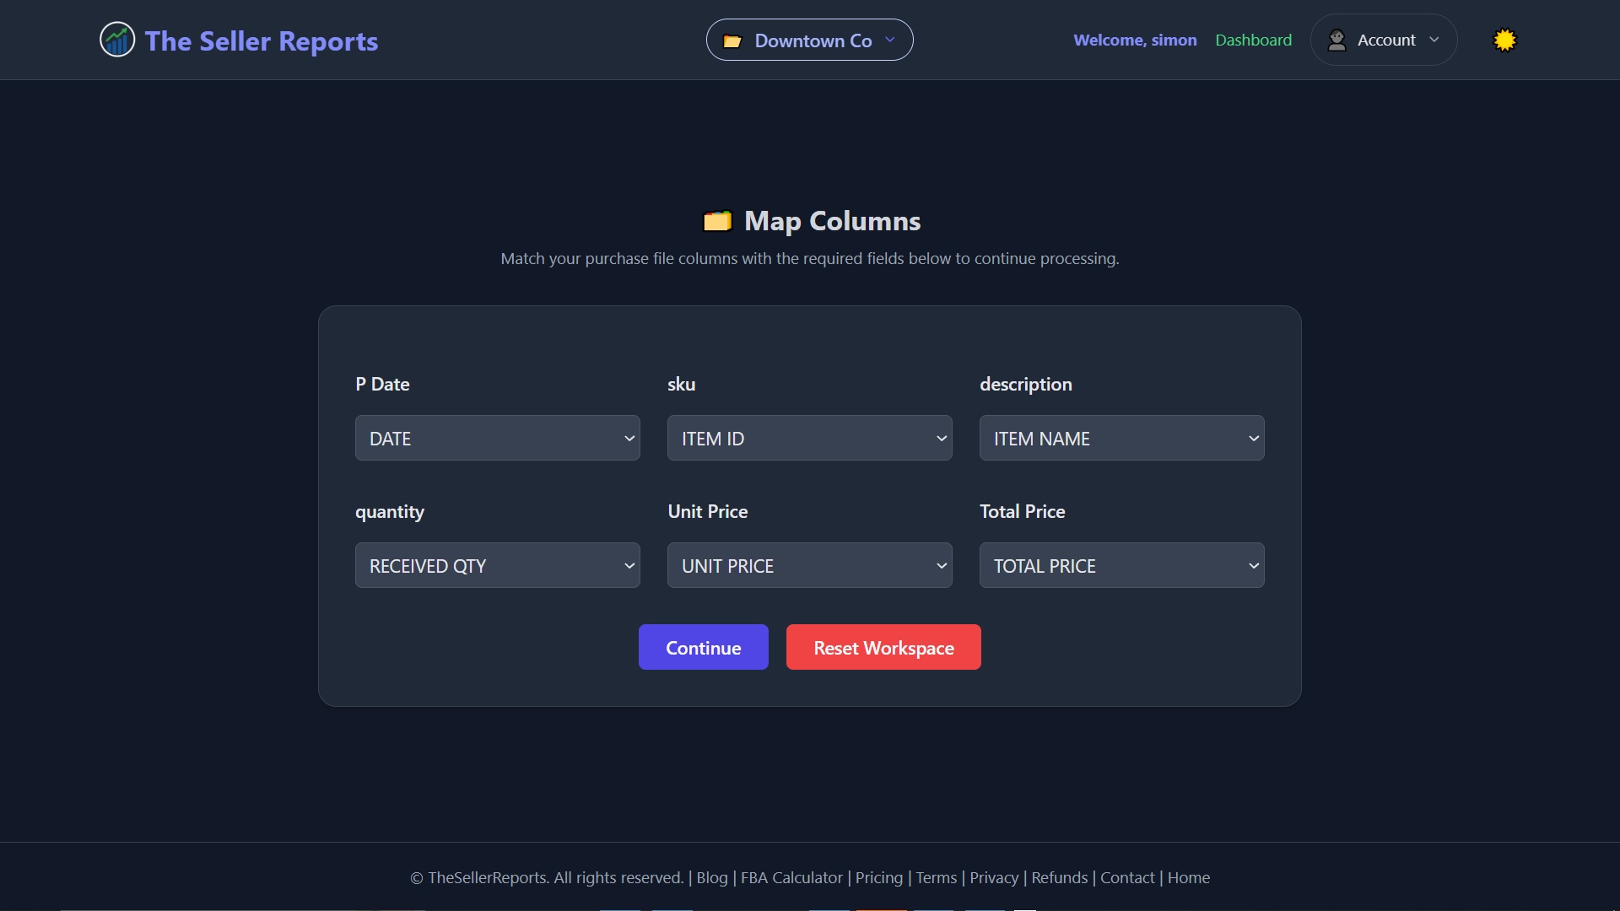Screen dimensions: 1620x911
Task: Open the Contact footer link
Action: (1127, 877)
